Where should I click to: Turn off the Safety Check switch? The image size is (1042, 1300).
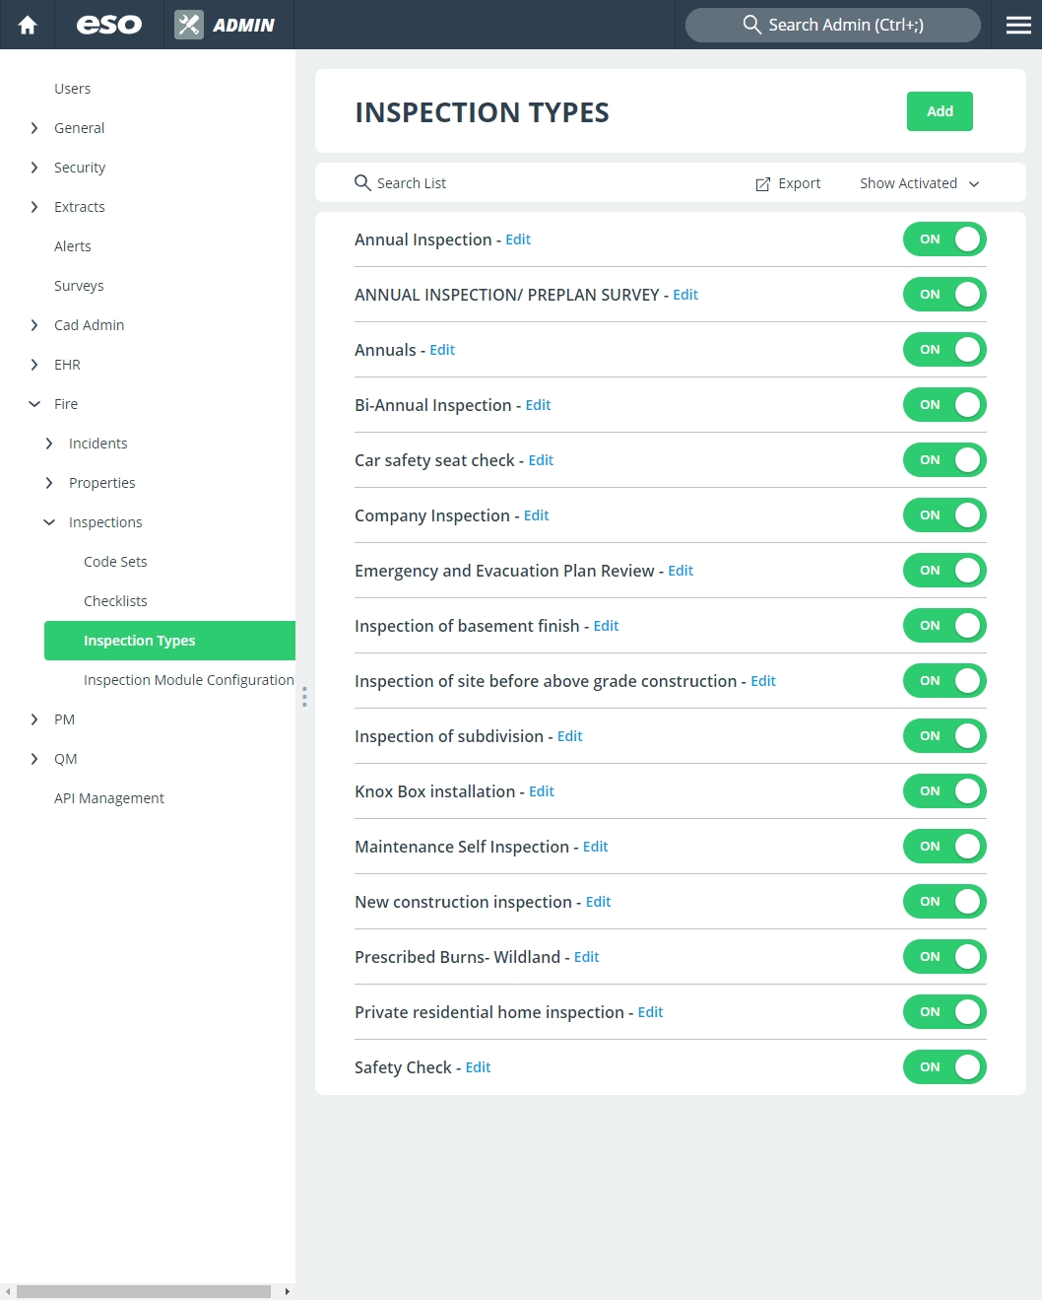point(944,1066)
